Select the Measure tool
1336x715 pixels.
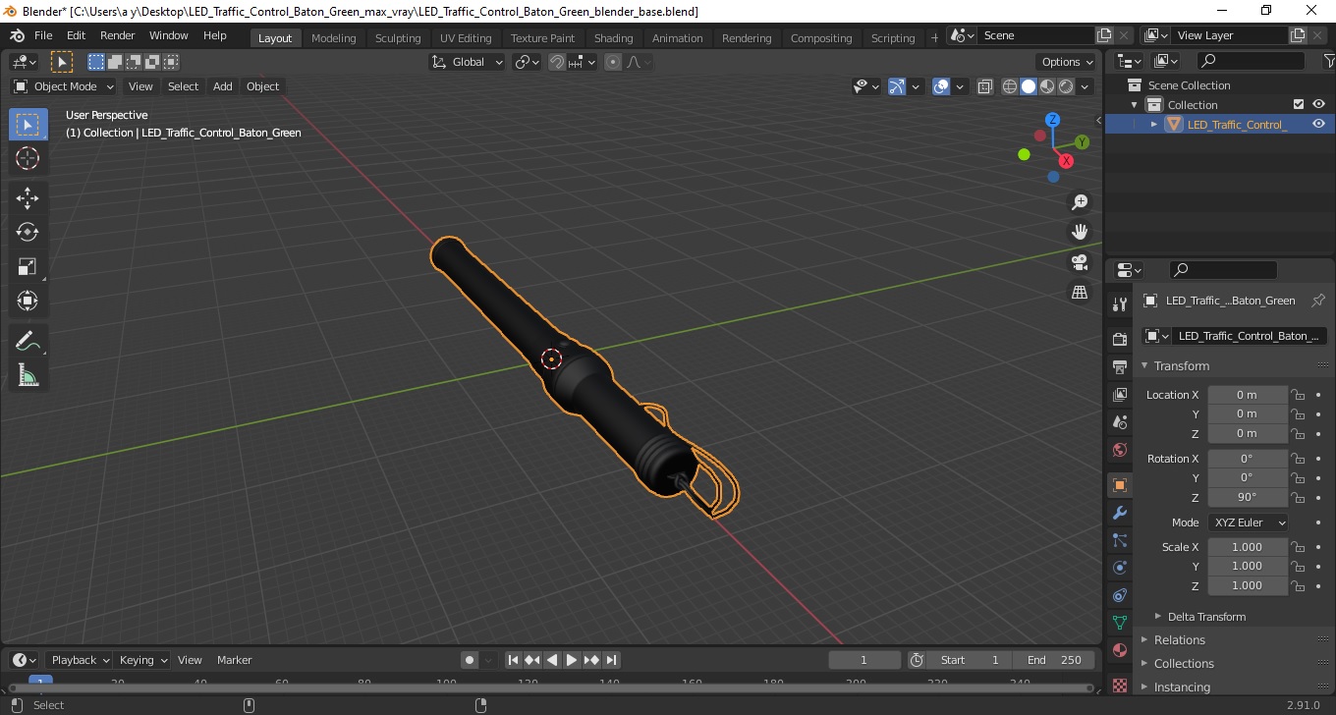click(x=28, y=375)
